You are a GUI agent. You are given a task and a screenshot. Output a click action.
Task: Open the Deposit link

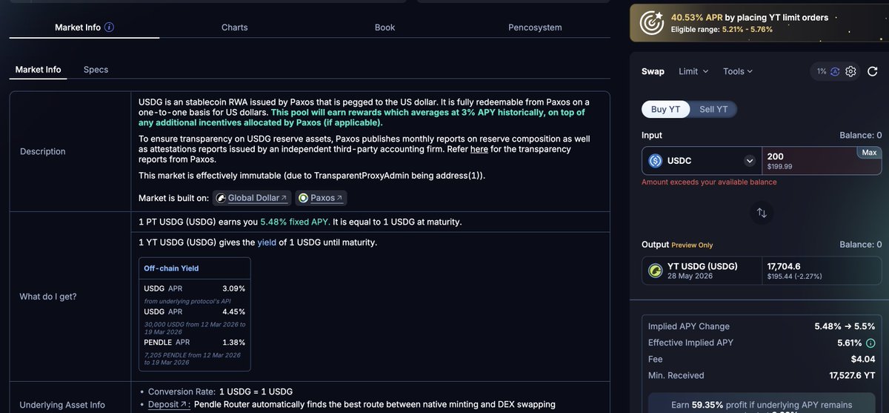[169, 404]
